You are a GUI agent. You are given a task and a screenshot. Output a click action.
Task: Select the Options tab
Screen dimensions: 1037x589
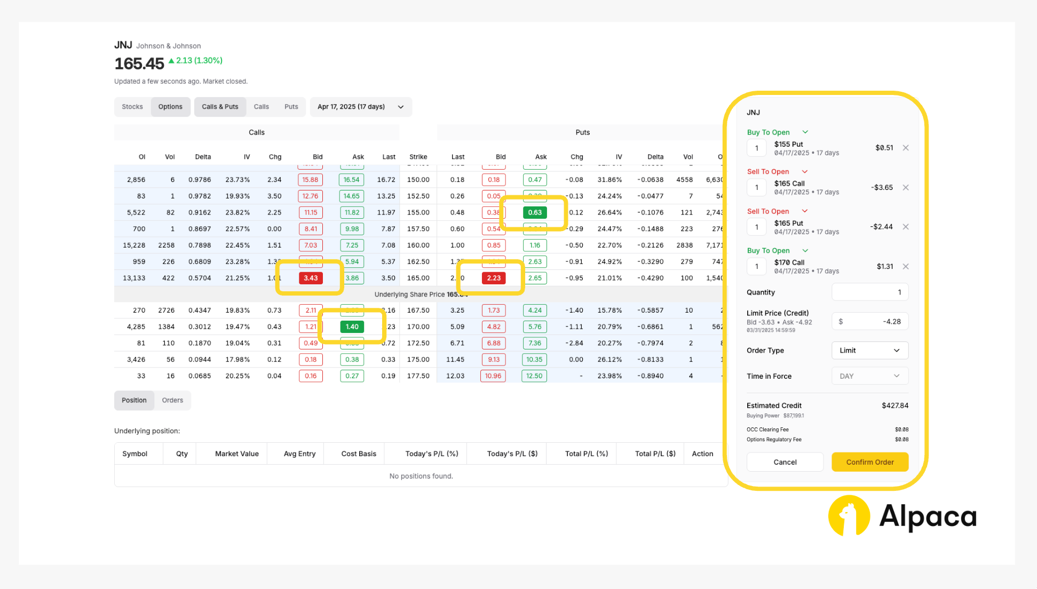coord(170,107)
